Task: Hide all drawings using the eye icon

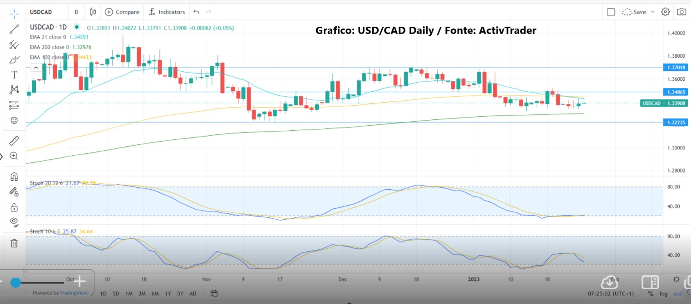Action: [x=14, y=222]
